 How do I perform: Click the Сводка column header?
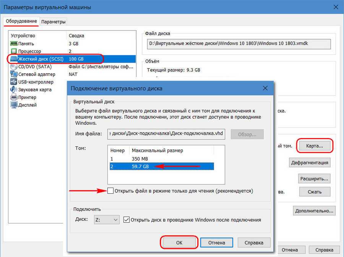[76, 35]
